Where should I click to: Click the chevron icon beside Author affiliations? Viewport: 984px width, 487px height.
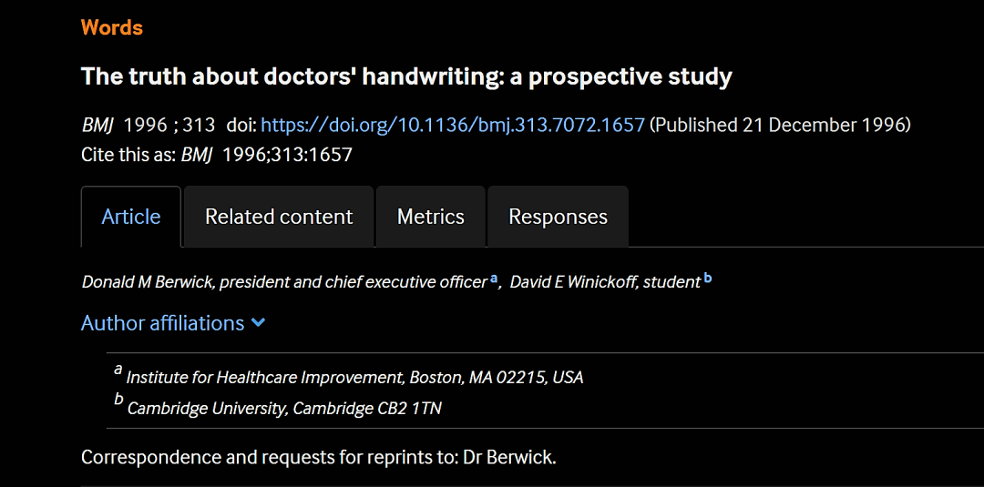[x=258, y=323]
